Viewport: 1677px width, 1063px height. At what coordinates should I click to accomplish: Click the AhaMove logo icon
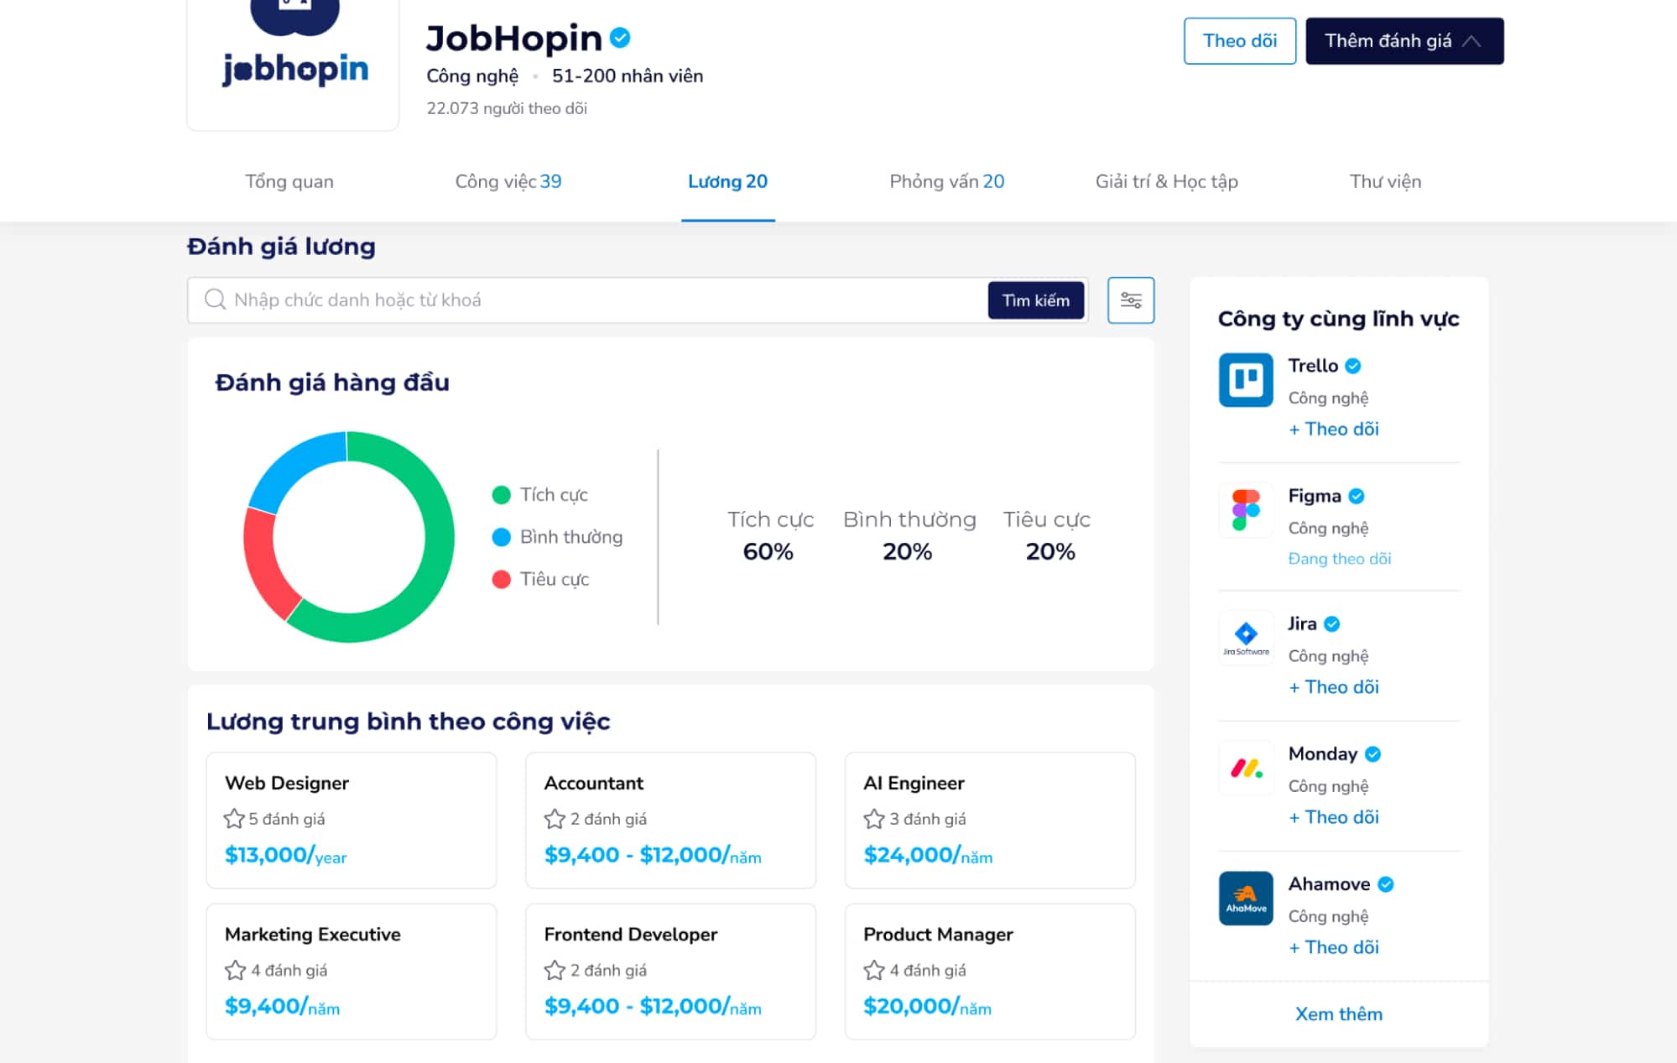click(x=1246, y=899)
